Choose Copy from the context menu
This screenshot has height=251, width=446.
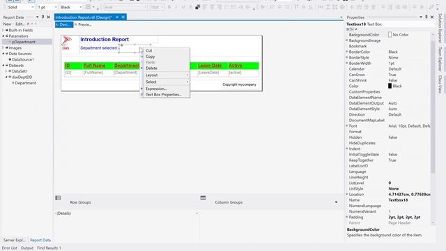165,56
